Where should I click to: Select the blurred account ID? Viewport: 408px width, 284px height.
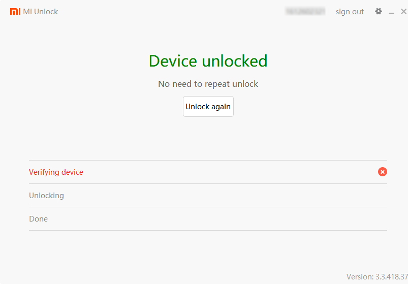tap(305, 11)
